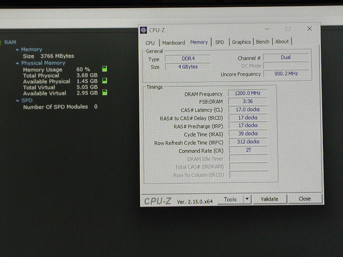Toggle the green indicator beside Memory Usage
The width and height of the screenshot is (343, 257).
[104, 69]
